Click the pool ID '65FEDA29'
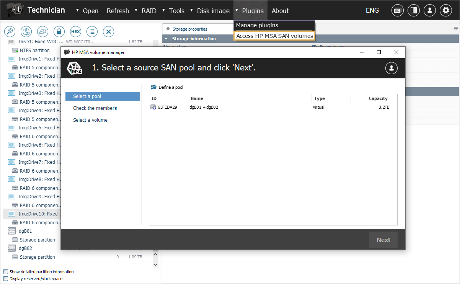This screenshot has height=284, width=460. [167, 107]
